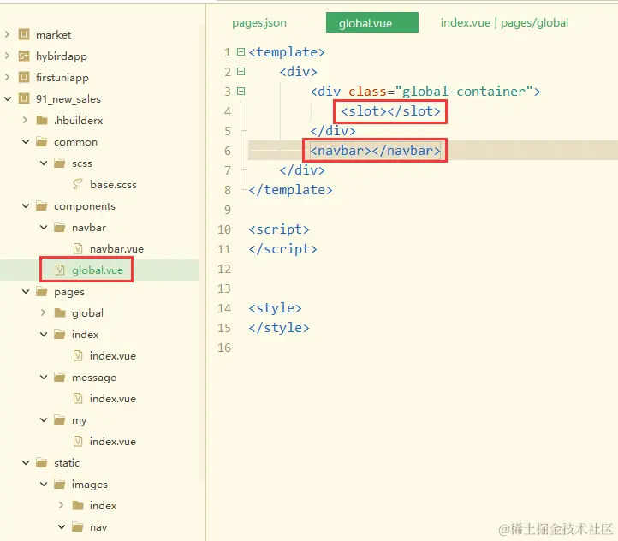Click line number 12 in the gutter
This screenshot has width=618, height=541.
point(224,269)
